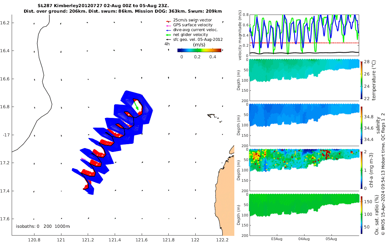The width and height of the screenshot is (390, 243).
Task: Click the '04Aug' time axis tick
Action: click(x=304, y=239)
